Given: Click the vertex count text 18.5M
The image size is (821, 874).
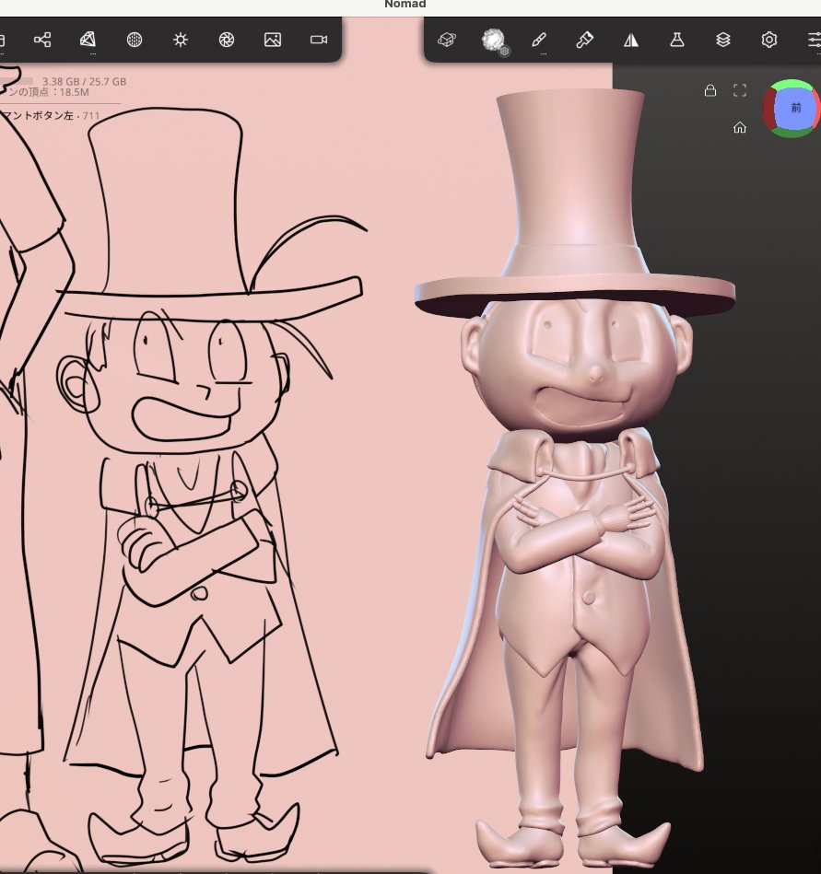Looking at the screenshot, I should [75, 92].
